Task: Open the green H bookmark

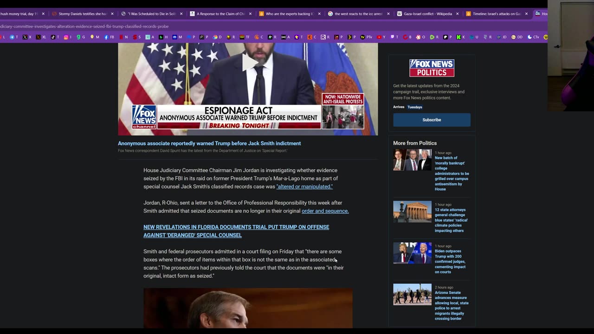Action: click(163, 37)
